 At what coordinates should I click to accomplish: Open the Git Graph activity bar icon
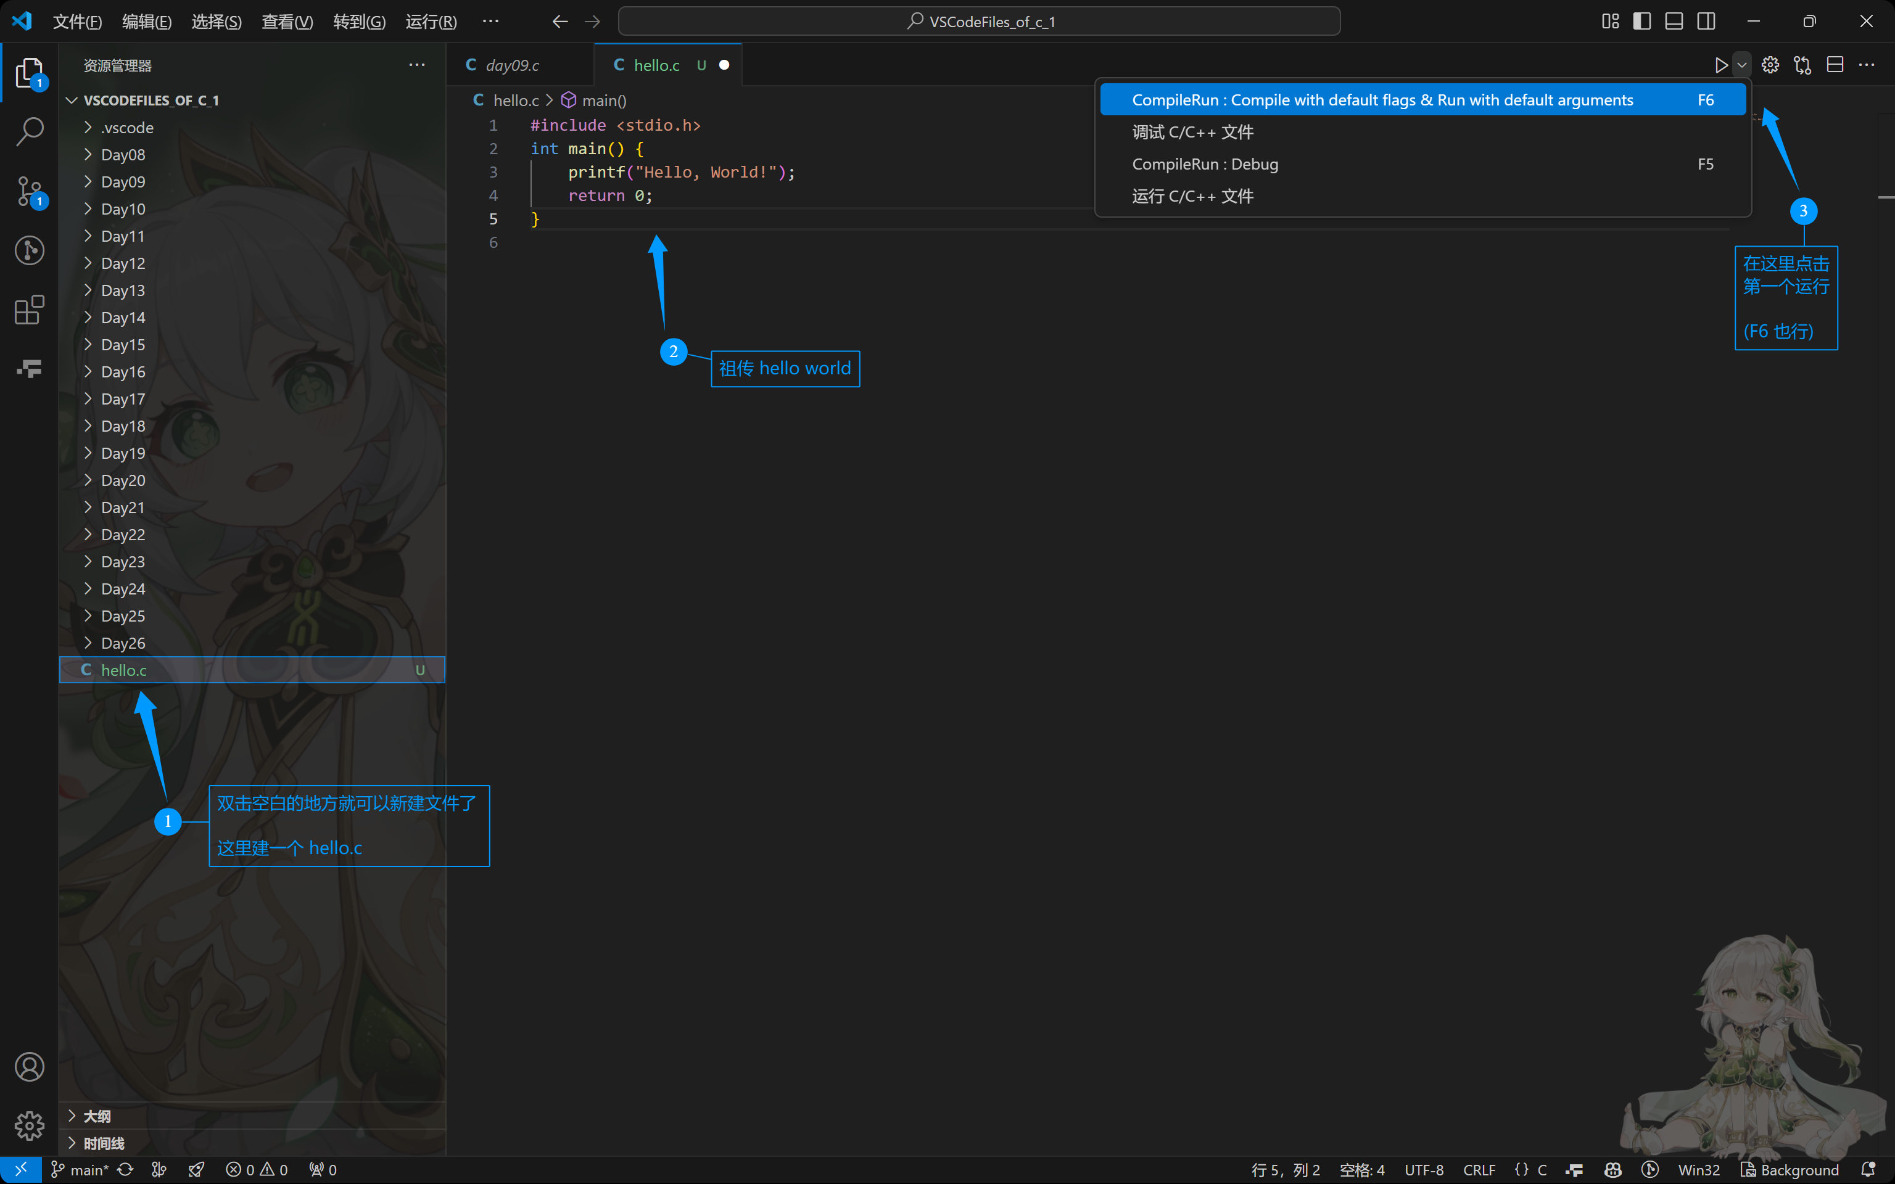tap(29, 250)
